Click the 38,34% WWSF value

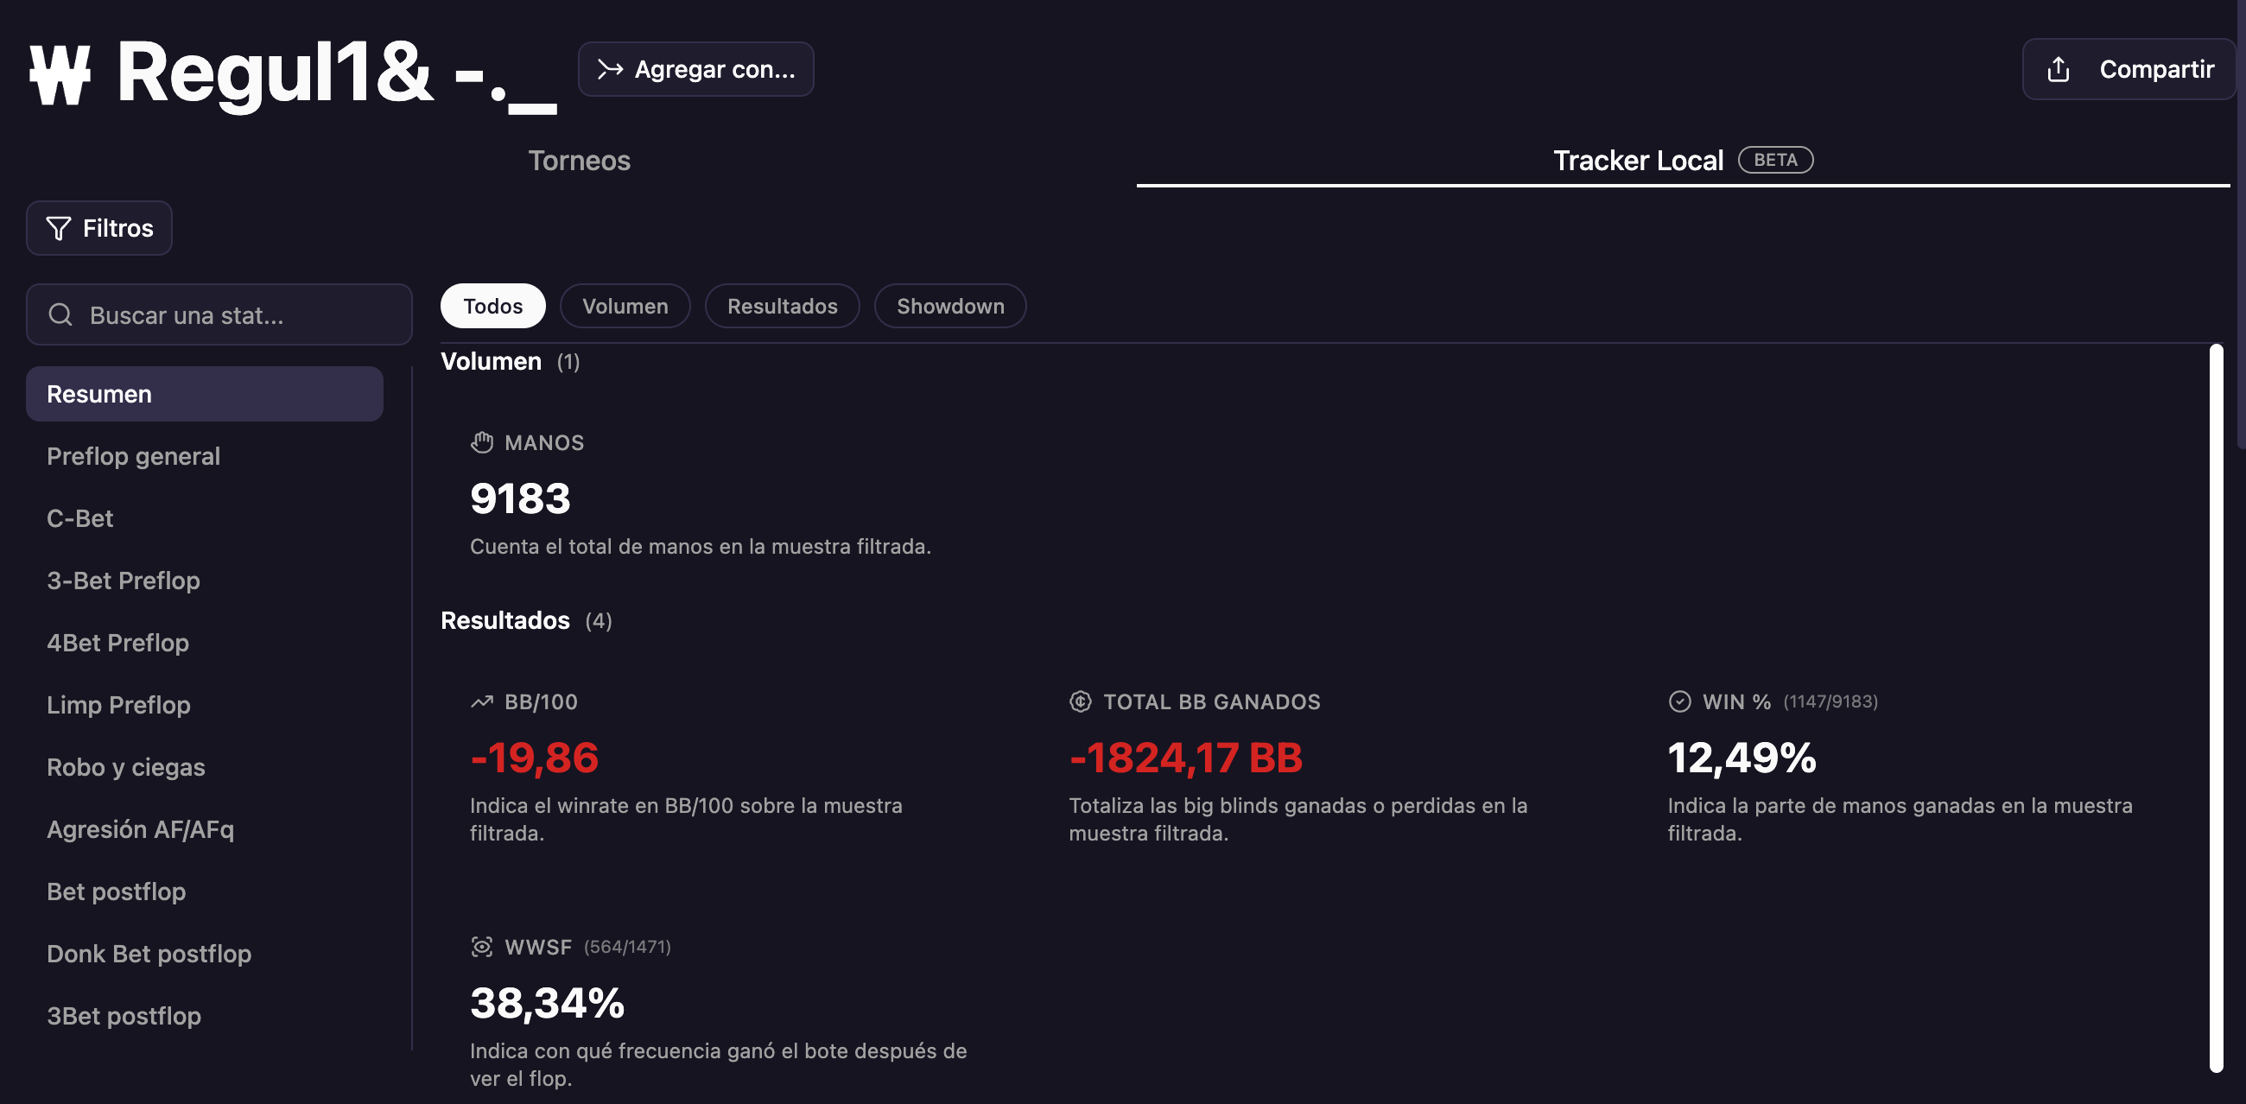[x=548, y=1003]
